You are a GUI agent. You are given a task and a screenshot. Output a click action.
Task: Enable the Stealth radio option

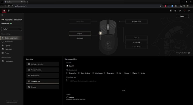(x=67, y=97)
